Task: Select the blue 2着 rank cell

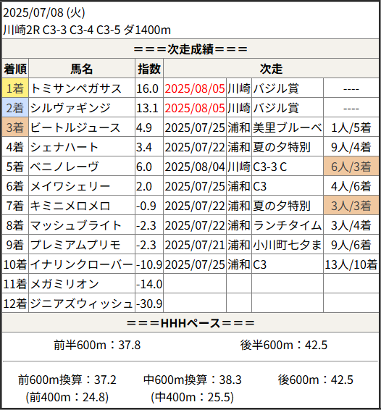Action: [x=15, y=108]
